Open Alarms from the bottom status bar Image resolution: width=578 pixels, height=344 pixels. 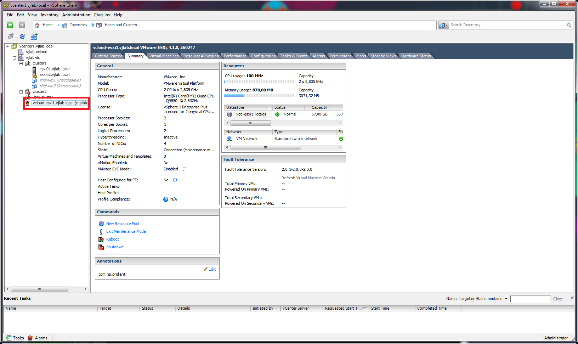click(x=38, y=338)
